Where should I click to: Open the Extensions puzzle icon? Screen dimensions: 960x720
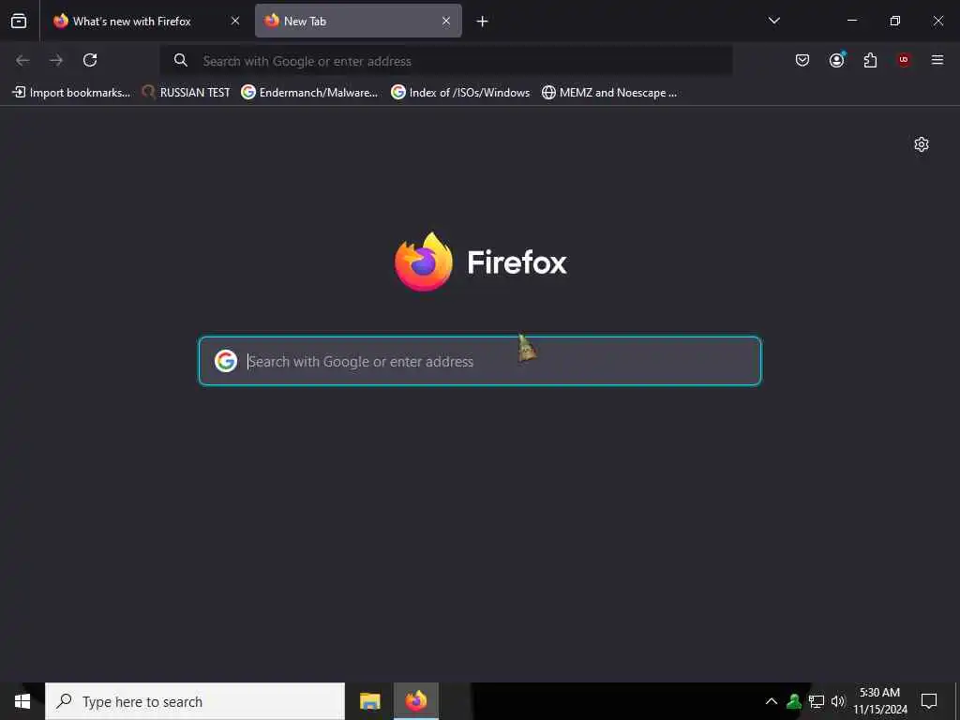click(x=870, y=60)
